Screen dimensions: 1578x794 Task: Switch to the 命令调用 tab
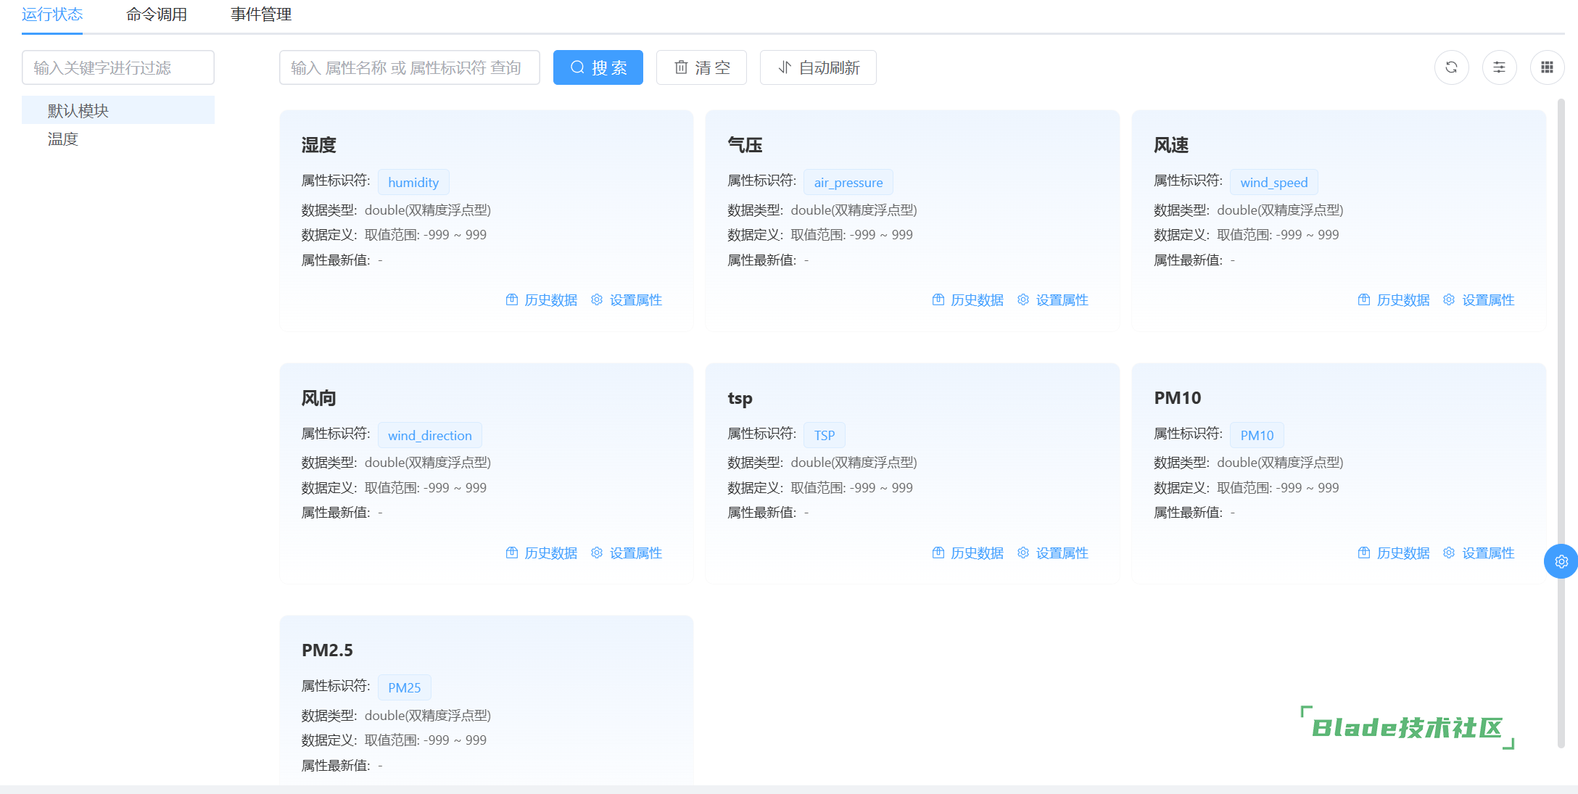[x=157, y=15]
